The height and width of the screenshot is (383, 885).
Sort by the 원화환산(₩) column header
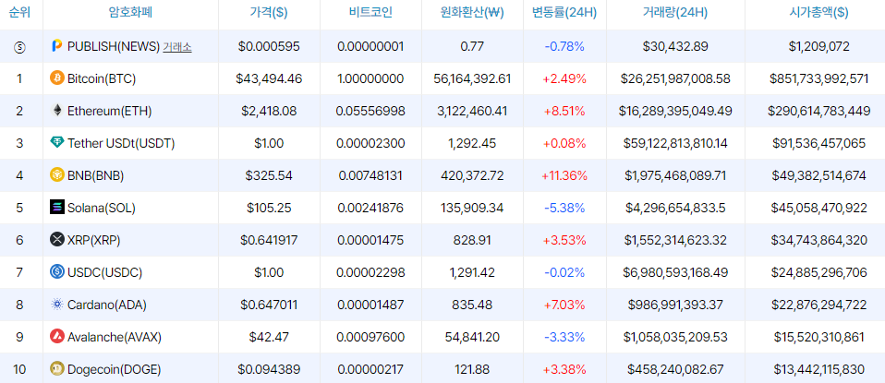pyautogui.click(x=472, y=13)
